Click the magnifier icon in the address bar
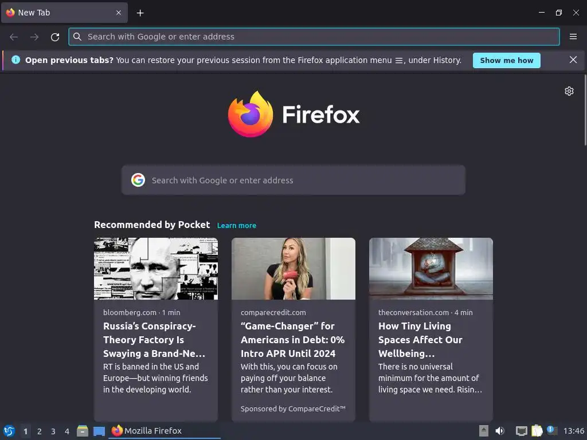Screen dimensions: 587x440 point(77,37)
